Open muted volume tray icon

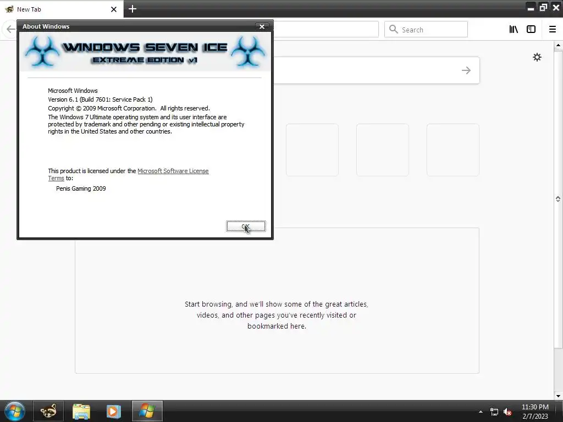pos(507,412)
